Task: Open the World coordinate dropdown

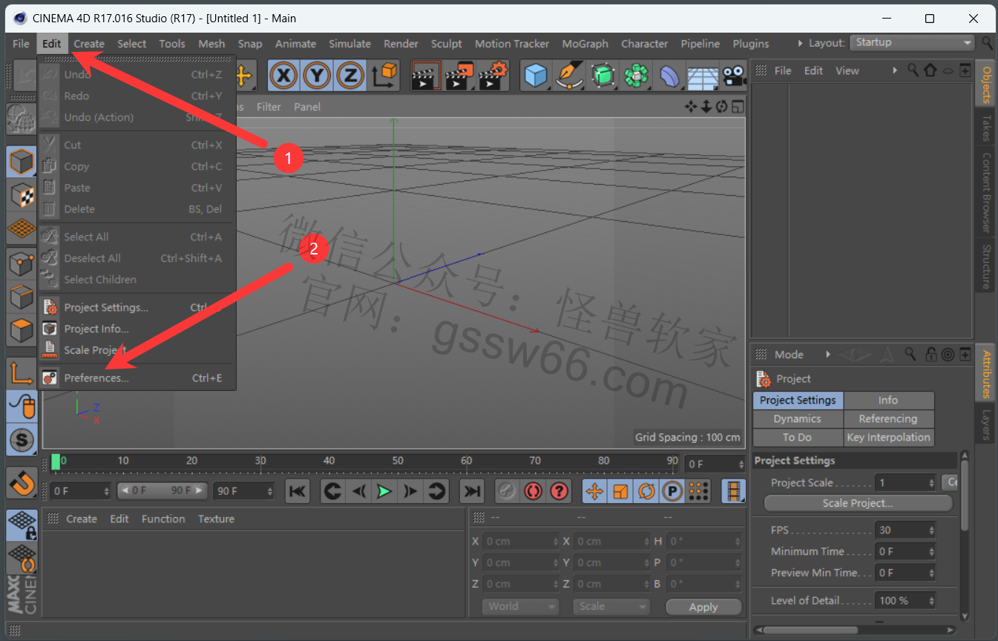Action: pyautogui.click(x=520, y=606)
